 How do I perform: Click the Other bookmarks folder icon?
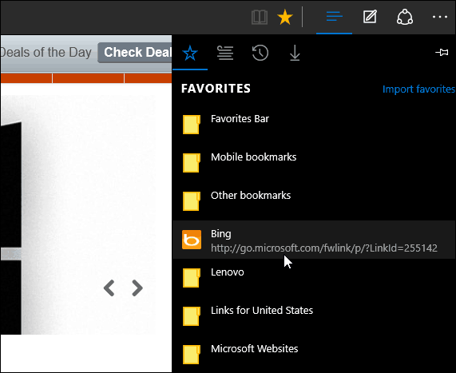tap(192, 201)
